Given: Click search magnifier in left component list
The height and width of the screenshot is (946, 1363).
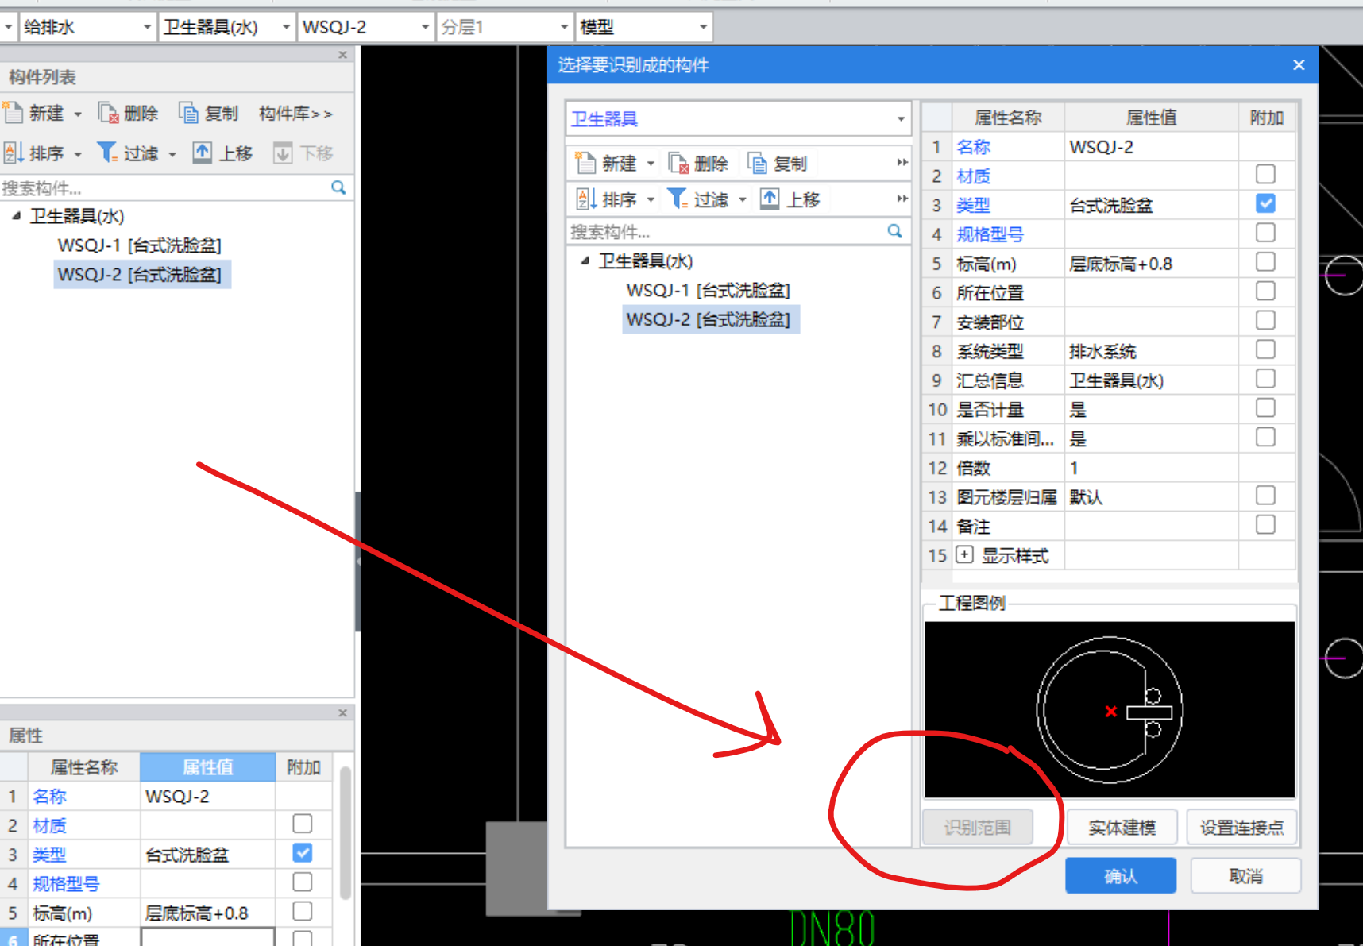Looking at the screenshot, I should (338, 187).
